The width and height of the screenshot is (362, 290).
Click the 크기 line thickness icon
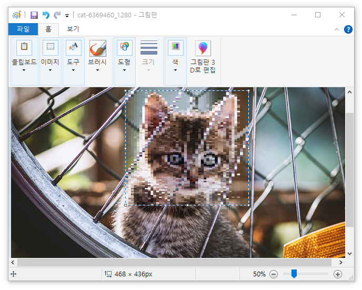[x=149, y=47]
